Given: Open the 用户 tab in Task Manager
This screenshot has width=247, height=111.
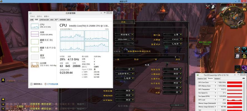Looking at the screenshot, I should 56,20.
